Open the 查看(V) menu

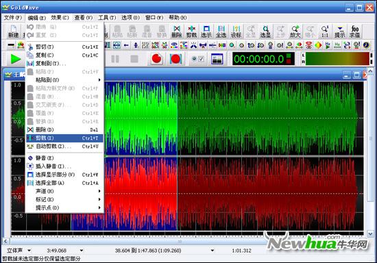coord(84,18)
